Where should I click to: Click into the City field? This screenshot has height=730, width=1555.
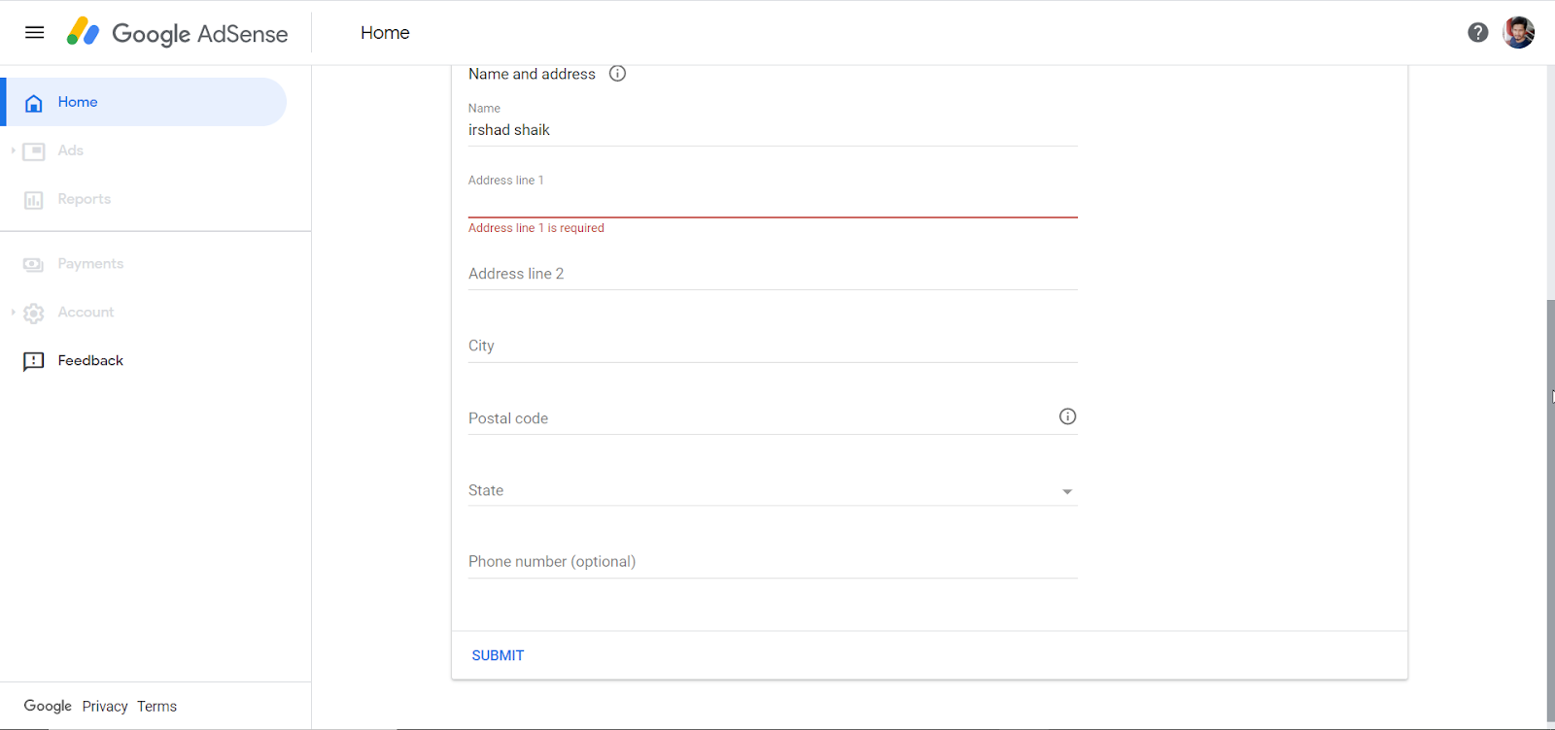point(772,347)
